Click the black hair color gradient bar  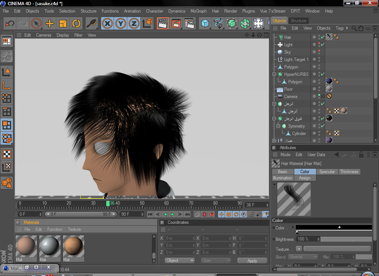333,228
